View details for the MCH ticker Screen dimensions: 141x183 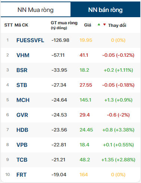pos(23,100)
